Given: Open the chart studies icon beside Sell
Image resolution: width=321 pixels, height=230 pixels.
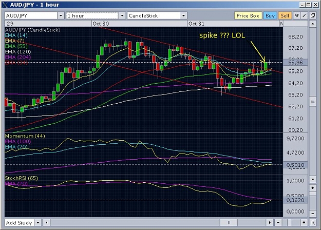Looking at the screenshot, I should [296, 15].
